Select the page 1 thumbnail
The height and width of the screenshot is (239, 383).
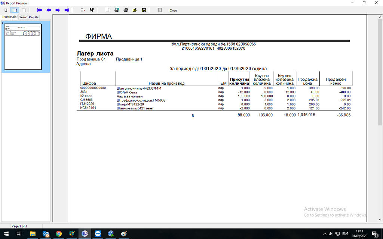click(23, 47)
